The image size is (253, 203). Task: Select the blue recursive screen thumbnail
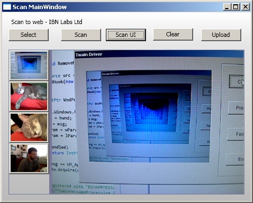(29, 65)
